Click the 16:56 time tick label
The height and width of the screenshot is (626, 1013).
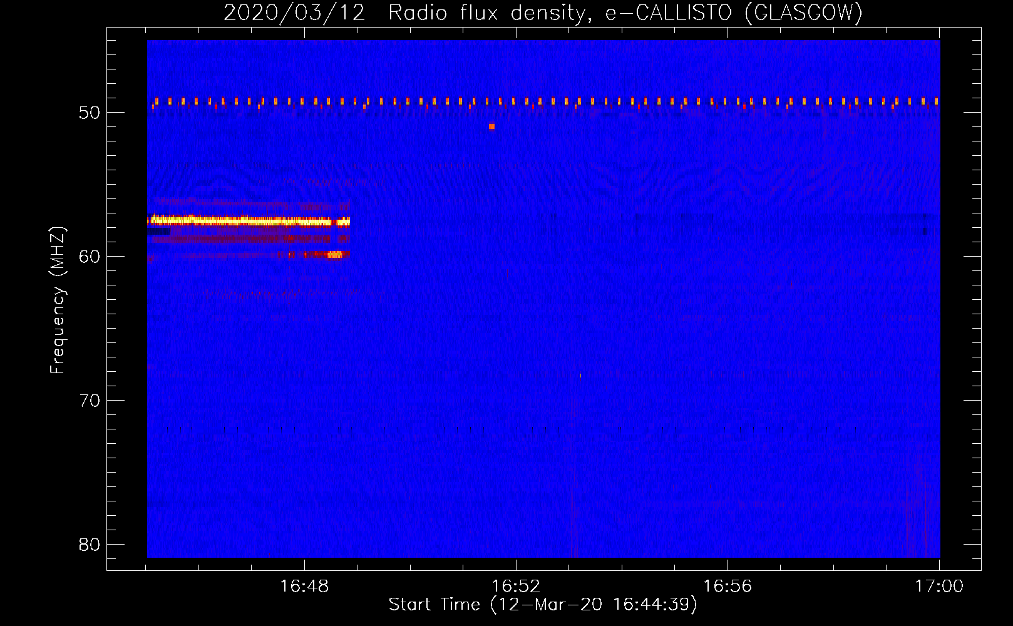728,587
